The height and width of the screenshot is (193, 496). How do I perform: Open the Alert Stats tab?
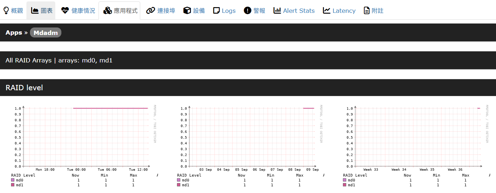pyautogui.click(x=299, y=11)
